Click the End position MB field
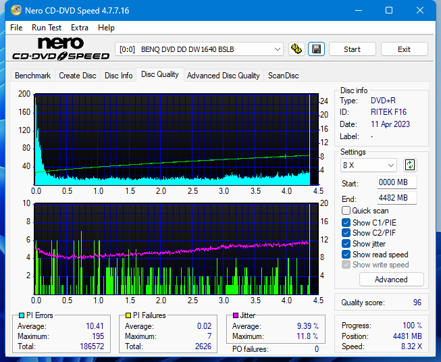The width and height of the screenshot is (441, 362). coord(396,198)
